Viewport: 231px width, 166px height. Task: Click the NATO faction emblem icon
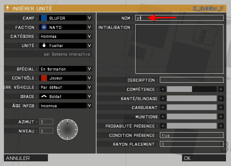pyautogui.click(x=44, y=27)
